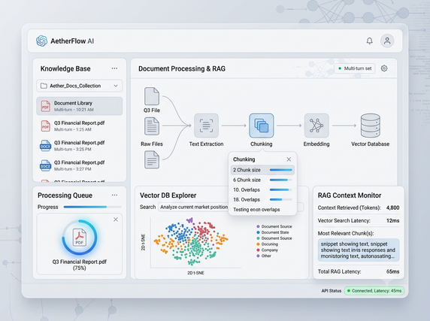
Task: Adjust the 10. Overlaps slider
Action: [281, 189]
